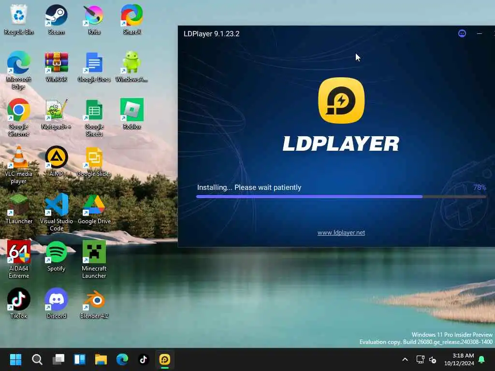This screenshot has width=495, height=371.
Task: Select the Google Chrome desktop shortcut
Action: coord(19,117)
